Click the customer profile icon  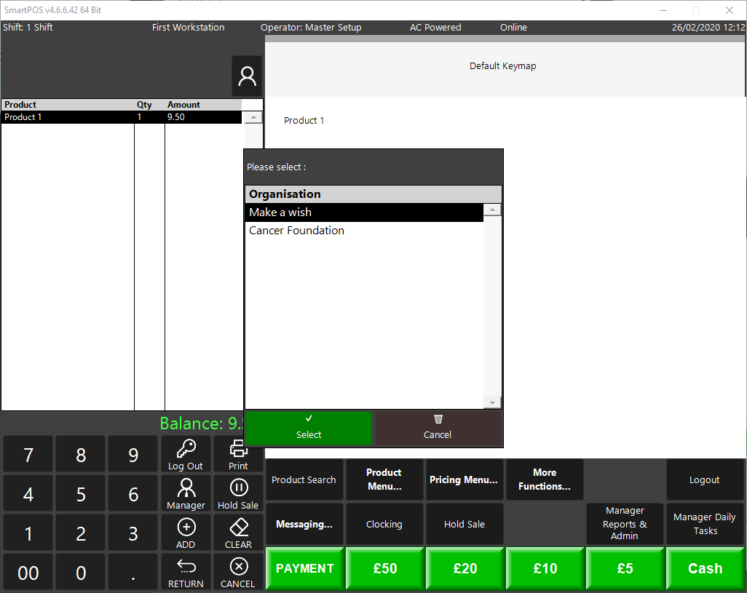pyautogui.click(x=247, y=76)
